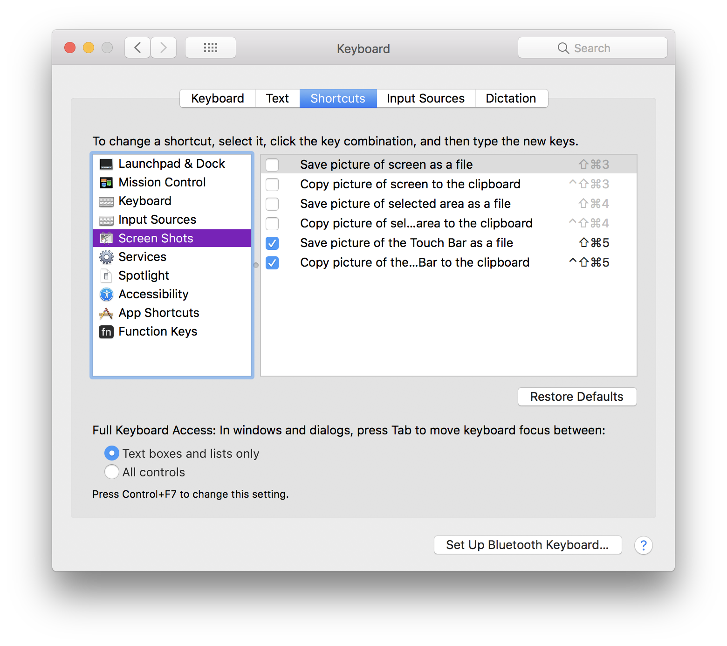Screen dimensions: 727x646
Task: Select the App Shortcuts label
Action: [159, 313]
